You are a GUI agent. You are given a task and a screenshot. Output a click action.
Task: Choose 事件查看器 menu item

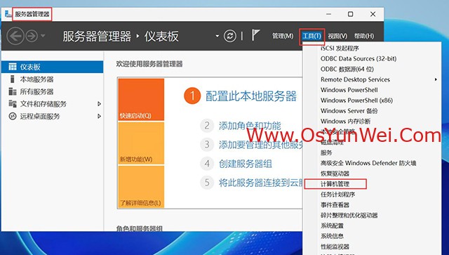click(372, 205)
